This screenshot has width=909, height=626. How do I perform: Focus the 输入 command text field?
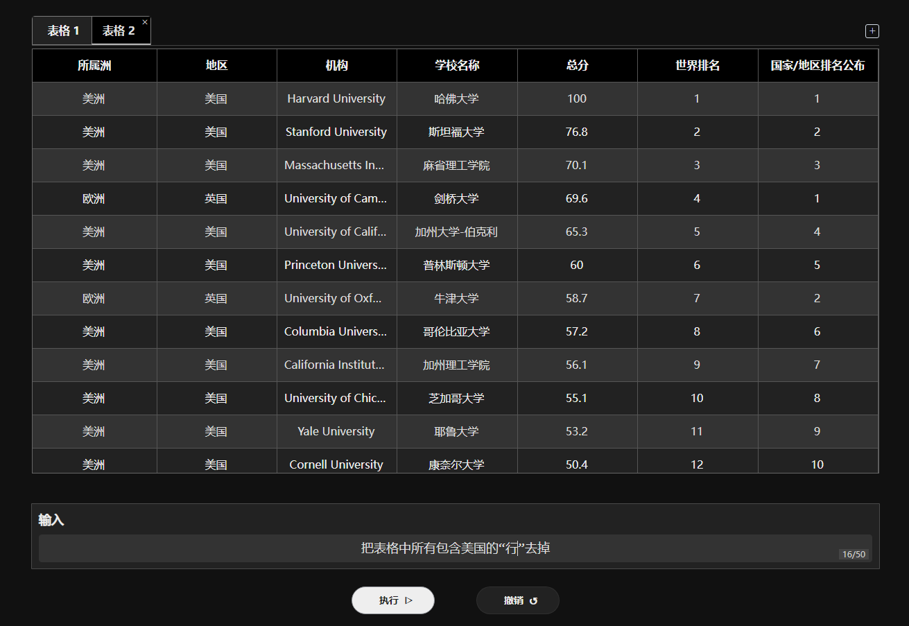coord(456,548)
